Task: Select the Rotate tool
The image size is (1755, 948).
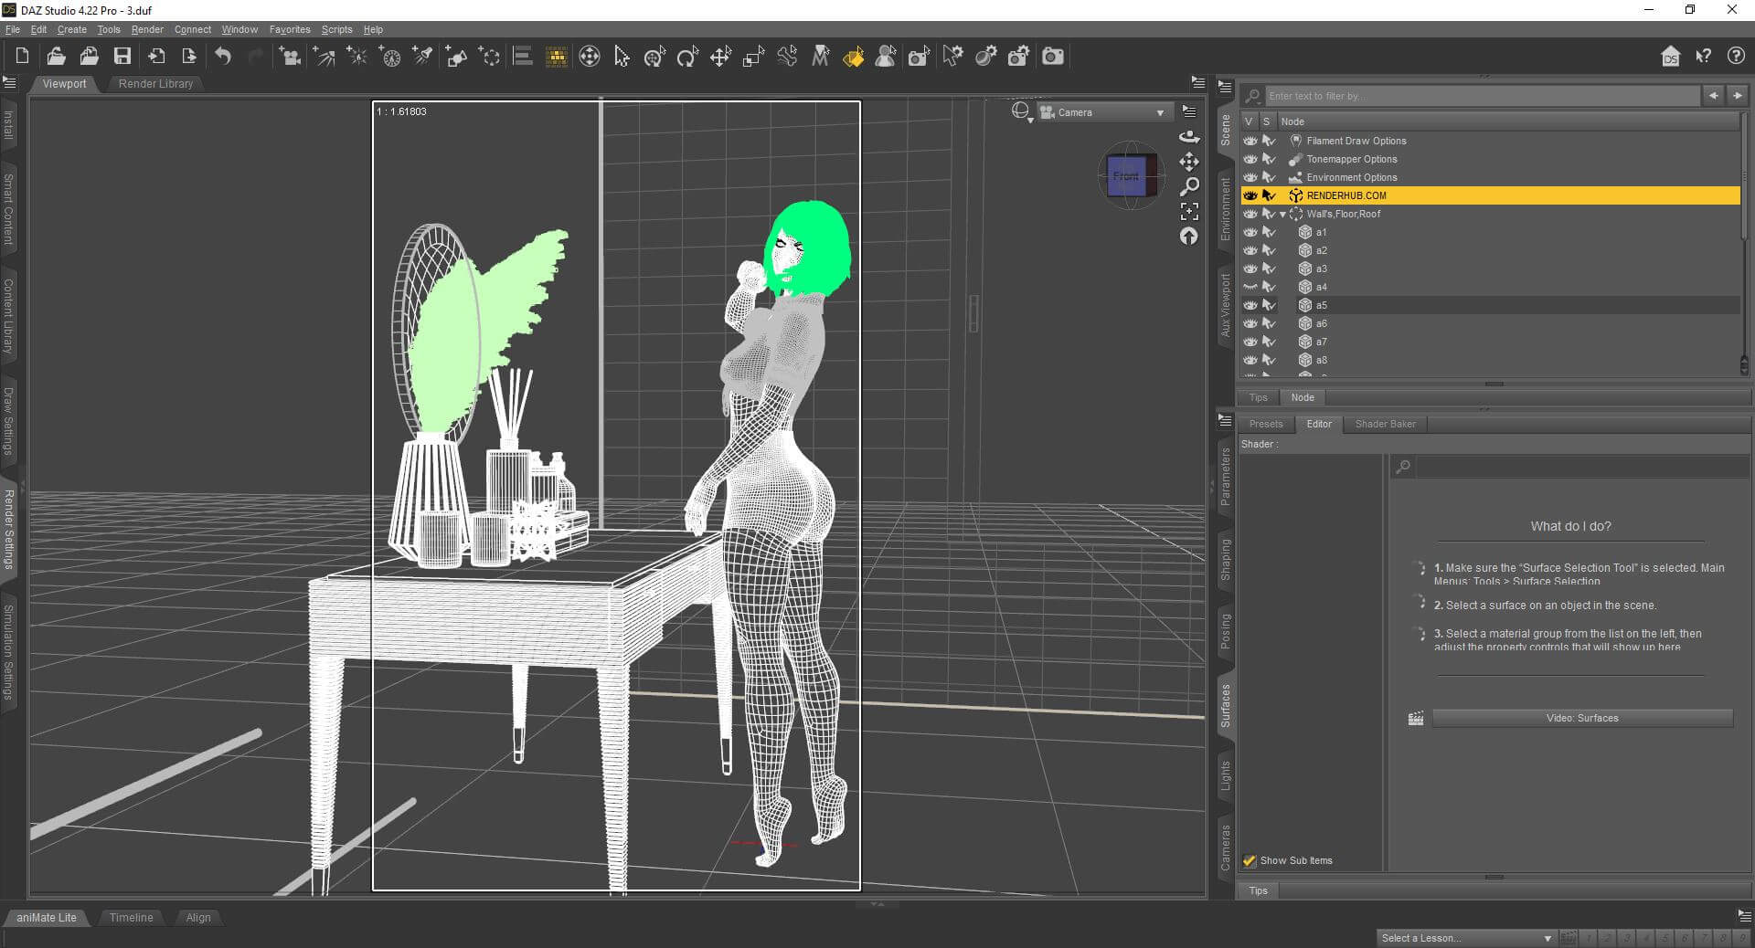Action: click(x=686, y=57)
